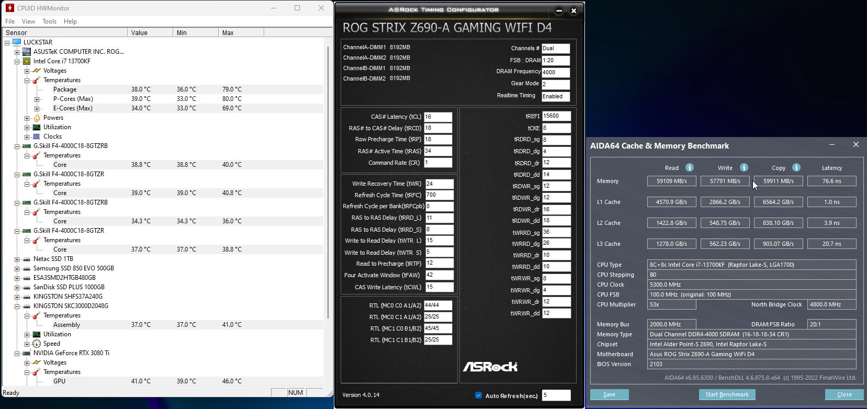Click the Read info icon in AIDA64

click(x=690, y=167)
